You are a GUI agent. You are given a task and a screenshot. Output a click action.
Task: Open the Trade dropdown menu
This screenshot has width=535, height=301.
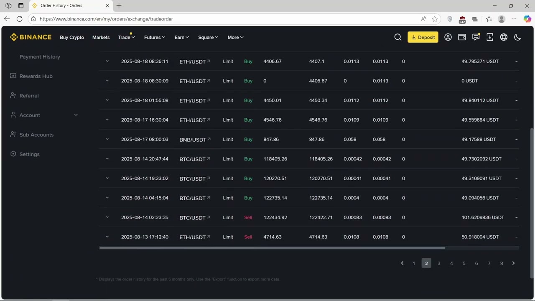[126, 37]
